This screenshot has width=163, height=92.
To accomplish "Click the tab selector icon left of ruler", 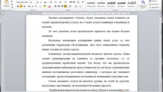I will (3, 13).
